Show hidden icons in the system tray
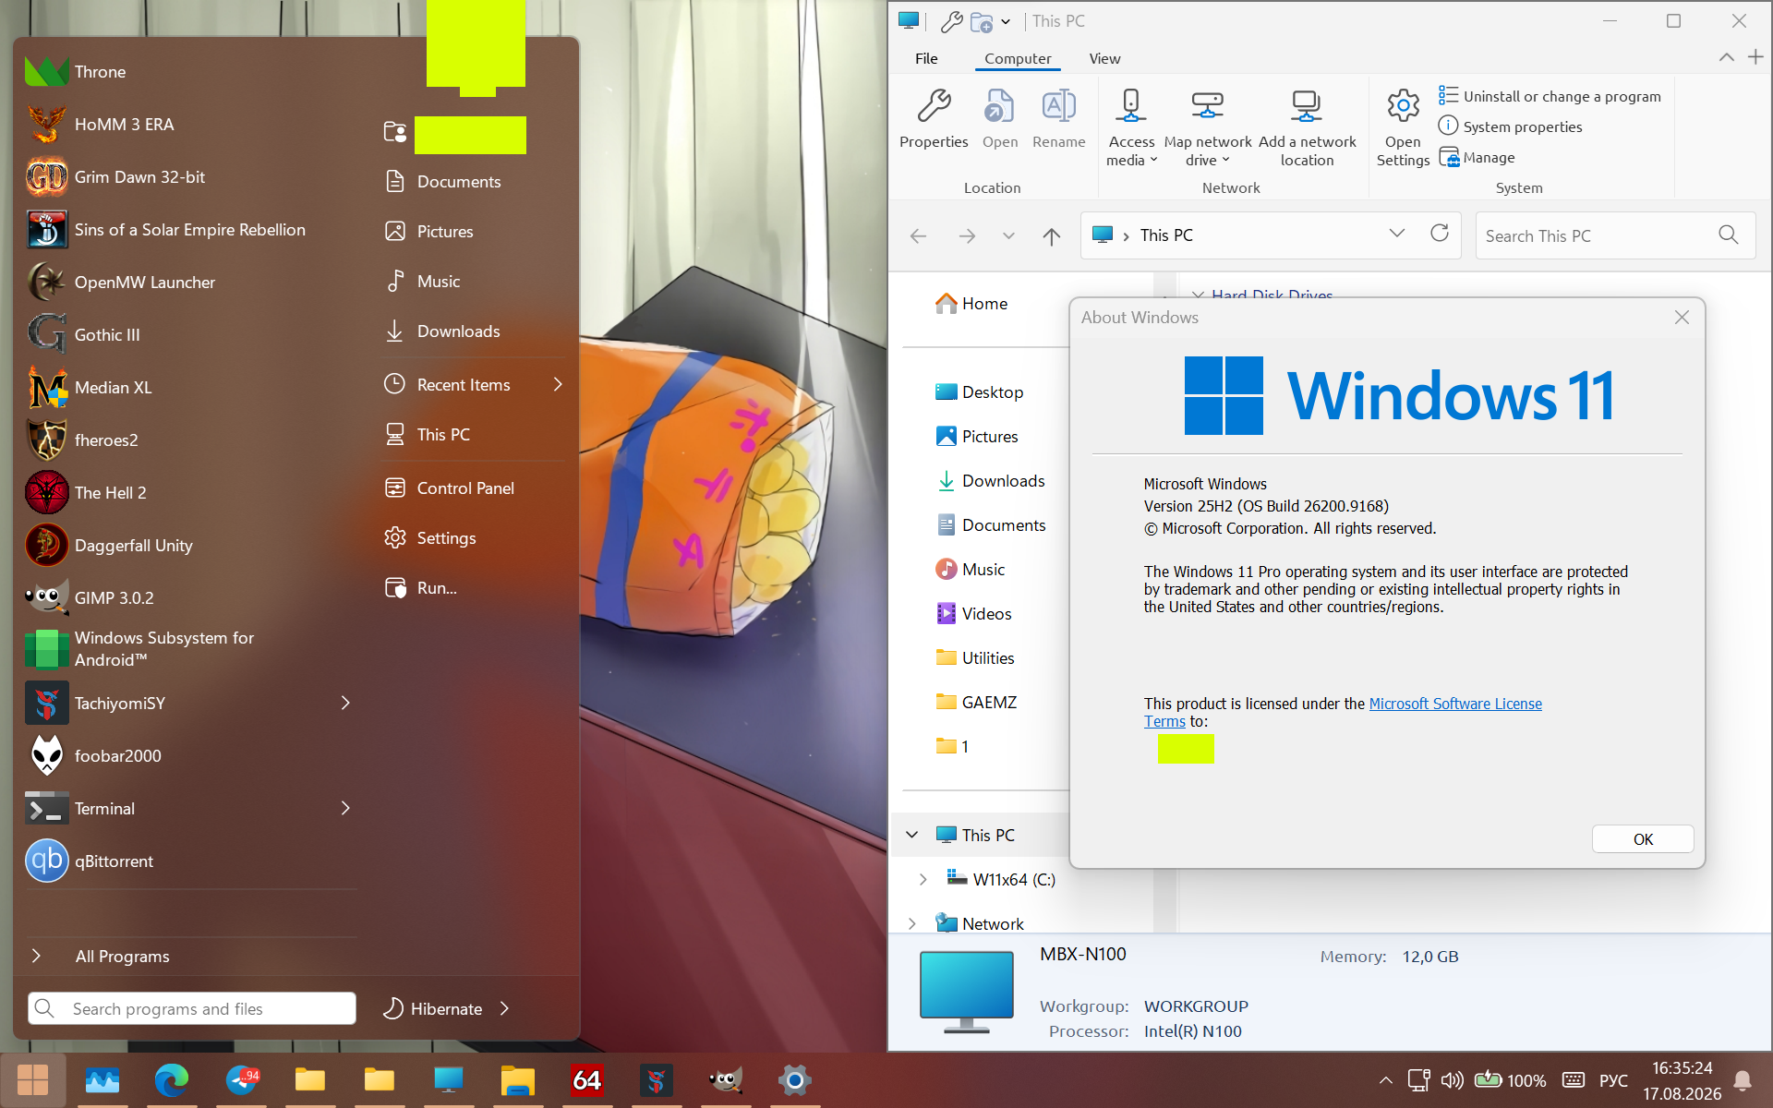Image resolution: width=1773 pixels, height=1108 pixels. coord(1385,1080)
